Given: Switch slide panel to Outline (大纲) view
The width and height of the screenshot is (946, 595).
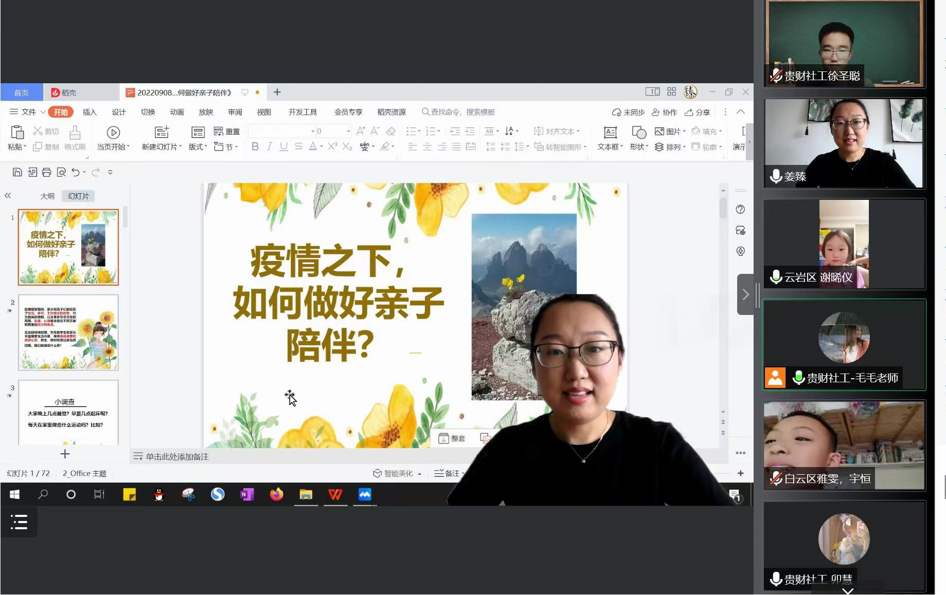Looking at the screenshot, I should [47, 196].
